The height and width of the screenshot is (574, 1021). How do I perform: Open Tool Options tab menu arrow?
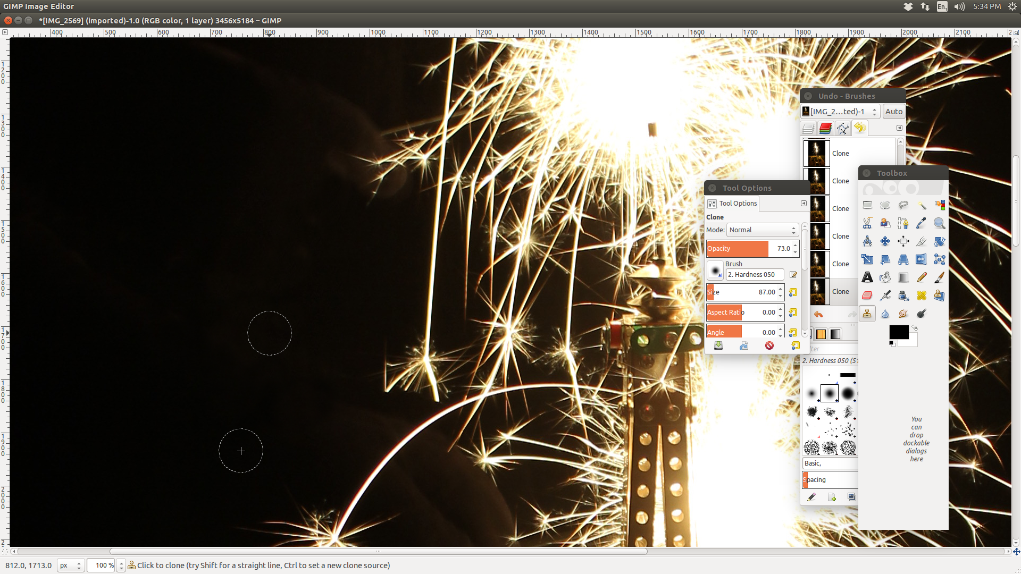coord(804,204)
